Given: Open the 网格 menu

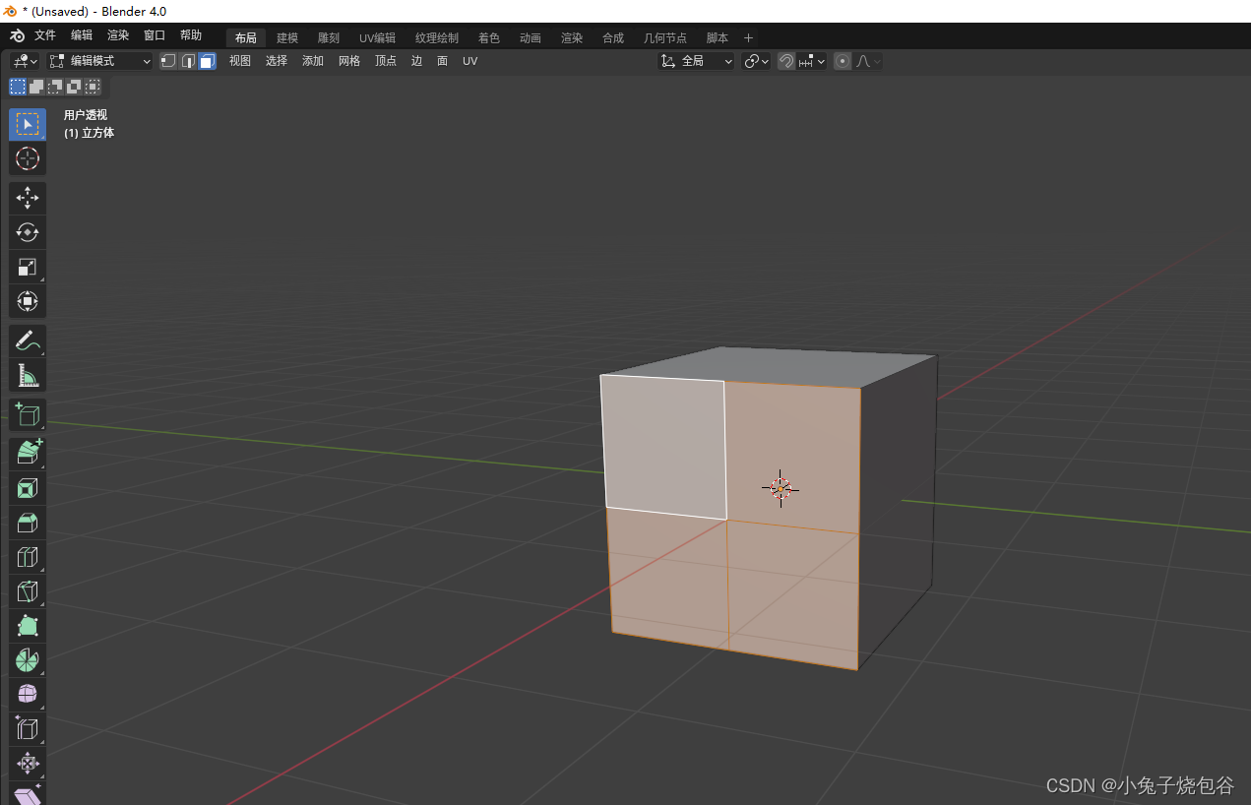Looking at the screenshot, I should point(349,61).
